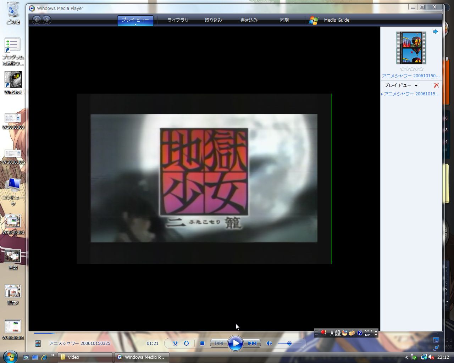Open the ライブラリ tab

pyautogui.click(x=178, y=20)
